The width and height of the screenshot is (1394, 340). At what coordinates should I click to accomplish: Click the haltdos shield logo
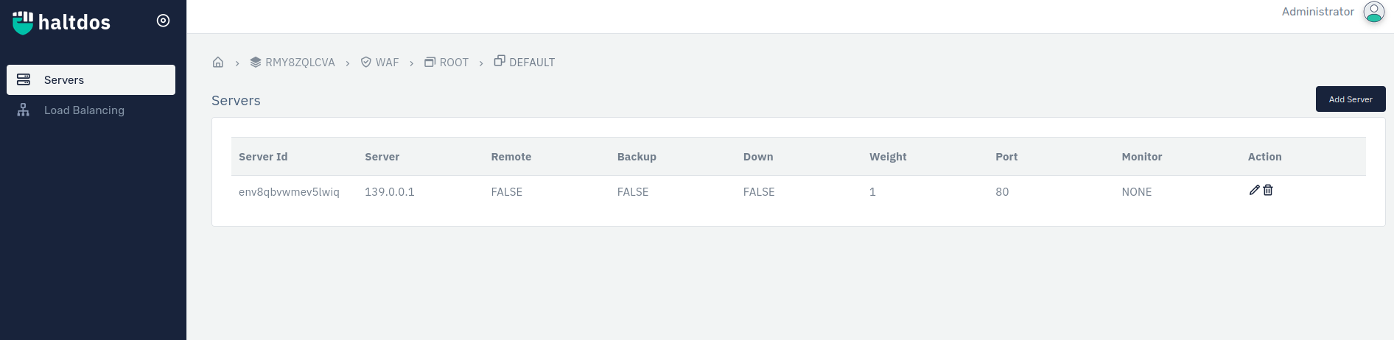[x=23, y=23]
